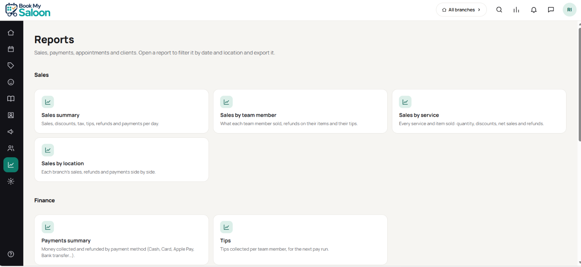Open the open-book Catalog icon
This screenshot has width=581, height=267.
point(11,99)
